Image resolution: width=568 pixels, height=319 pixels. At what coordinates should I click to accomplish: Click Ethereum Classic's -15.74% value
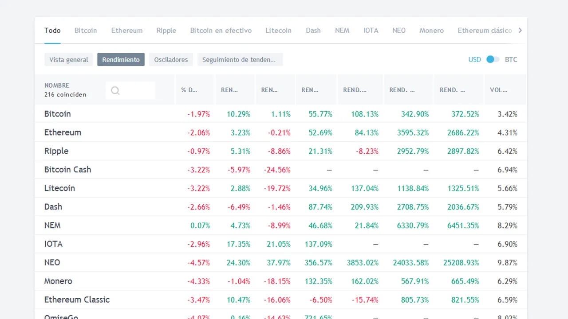click(365, 300)
